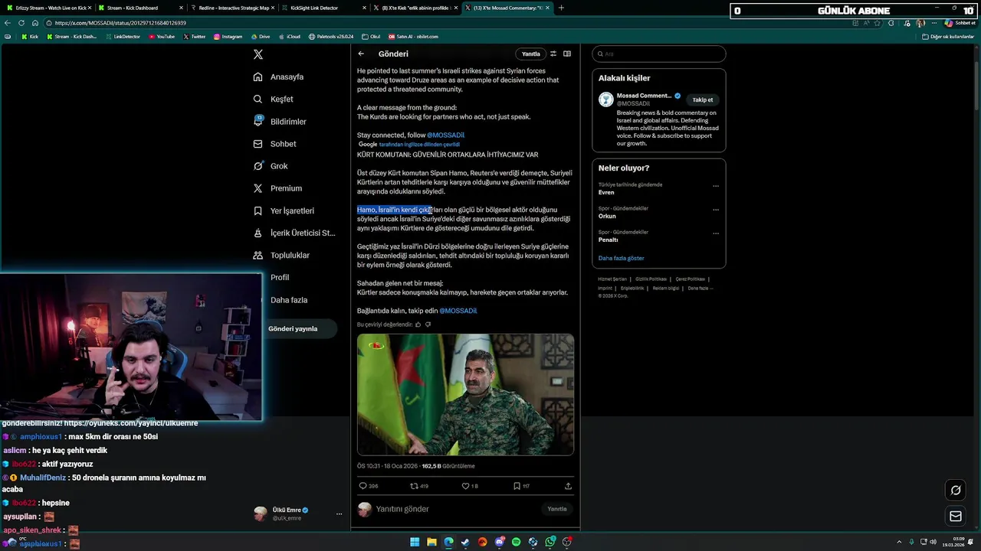Viewport: 981px width, 551px height.
Task: Open Ülkü Emre account menu dots
Action: [x=339, y=514]
